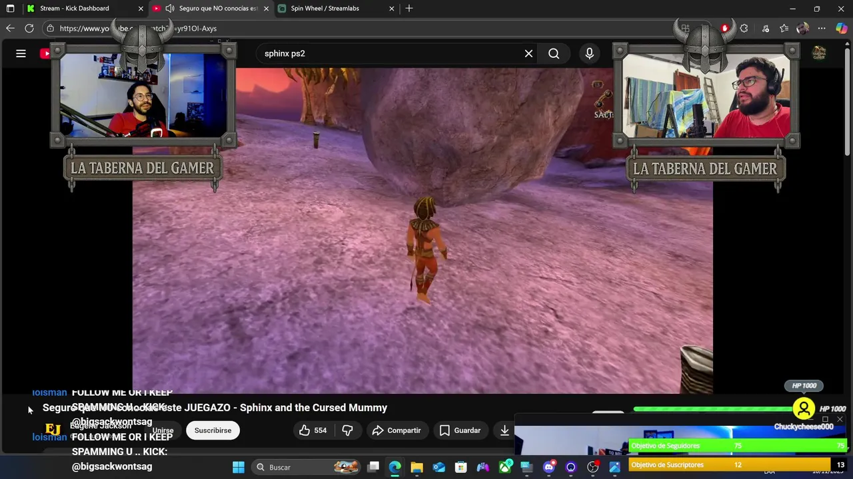
Task: Open Microsoft Edge from the taskbar
Action: point(395,467)
